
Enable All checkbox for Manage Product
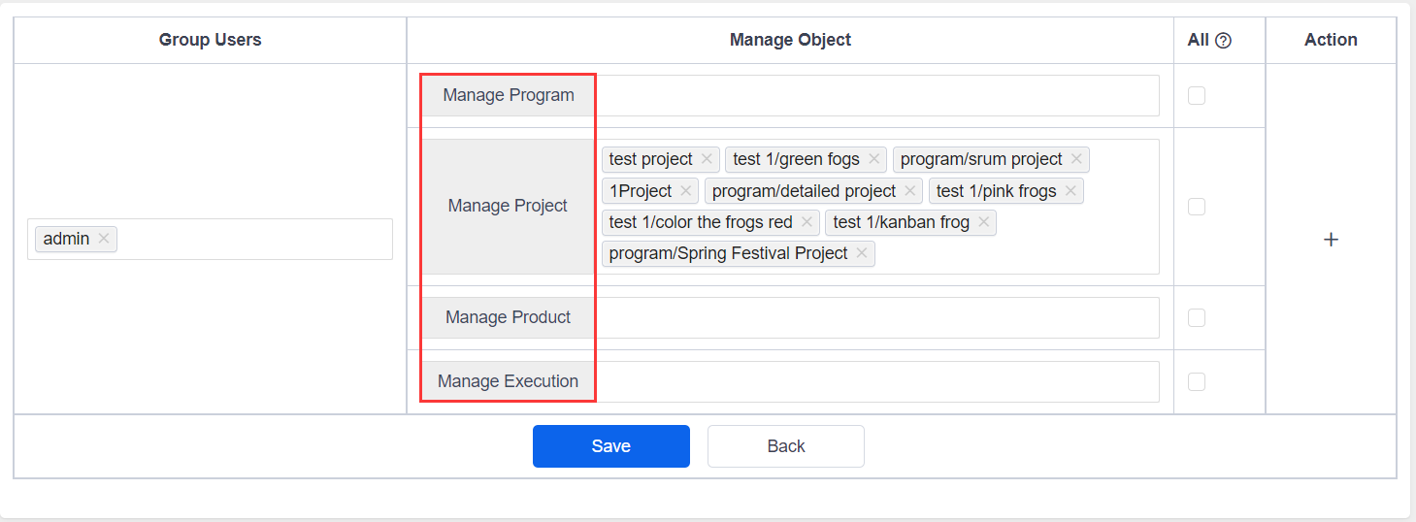tap(1197, 317)
